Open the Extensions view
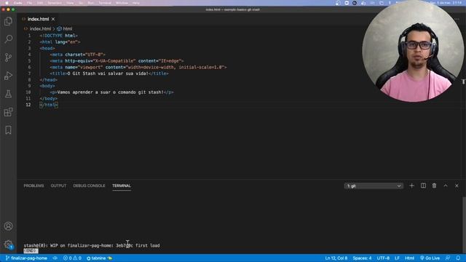Screen dimensions: 466x262 point(8,112)
